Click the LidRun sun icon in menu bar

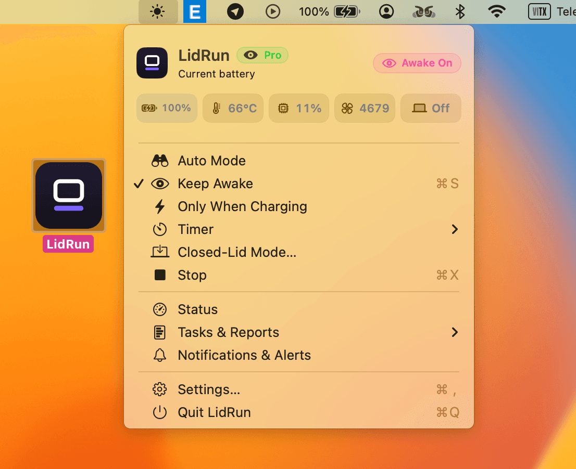click(158, 12)
